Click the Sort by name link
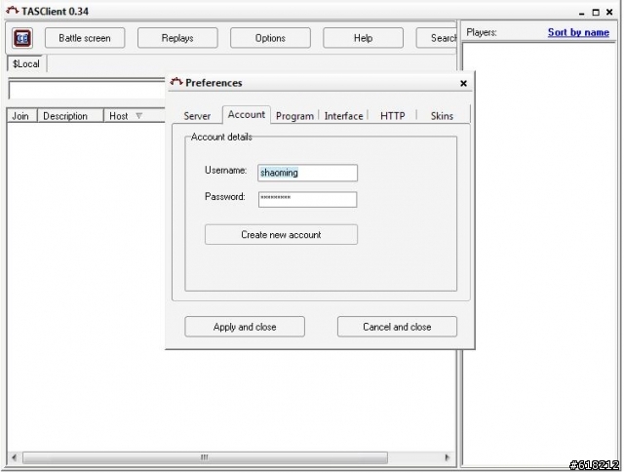 (578, 32)
